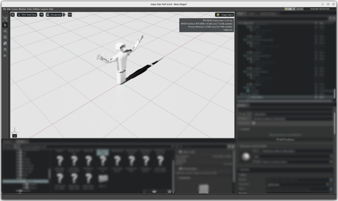Toggle the LIVE sync button
The height and width of the screenshot is (201, 338).
pyautogui.click(x=288, y=9)
